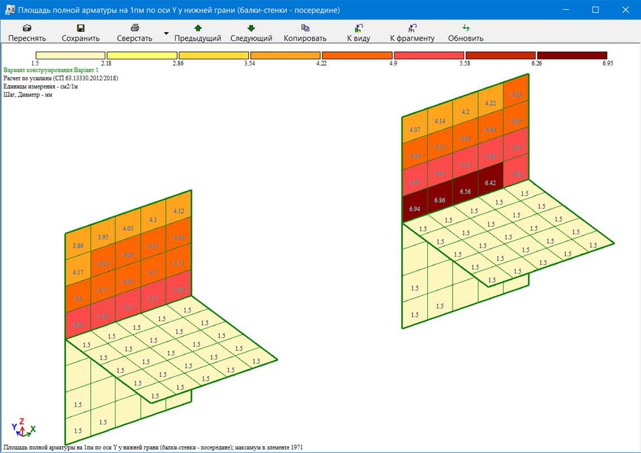Click the wall element labeled 6.42
This screenshot has height=453, width=641.
[x=490, y=182]
